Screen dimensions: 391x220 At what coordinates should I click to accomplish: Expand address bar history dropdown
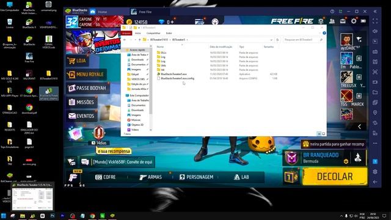(271, 40)
